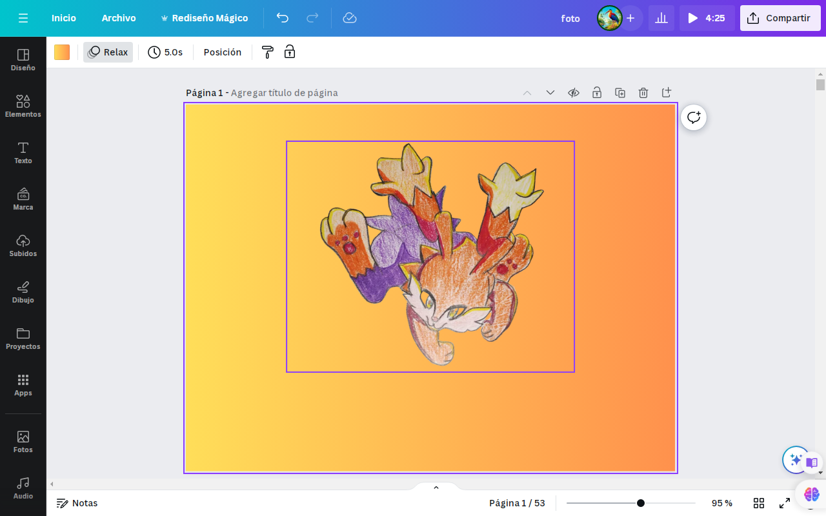This screenshot has width=826, height=516.
Task: Open the Proyectos panel
Action: [x=23, y=339]
